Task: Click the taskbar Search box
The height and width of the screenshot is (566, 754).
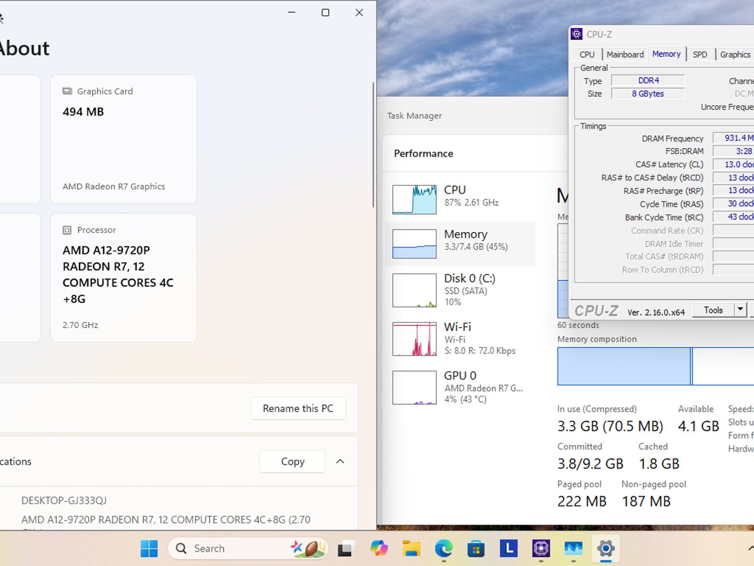Action: pyautogui.click(x=247, y=549)
